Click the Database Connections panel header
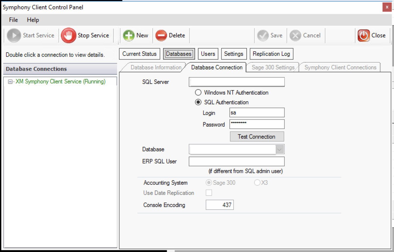 60,69
